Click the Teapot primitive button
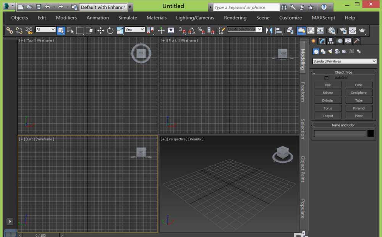Viewport: 382px width, 237px height. click(x=328, y=116)
